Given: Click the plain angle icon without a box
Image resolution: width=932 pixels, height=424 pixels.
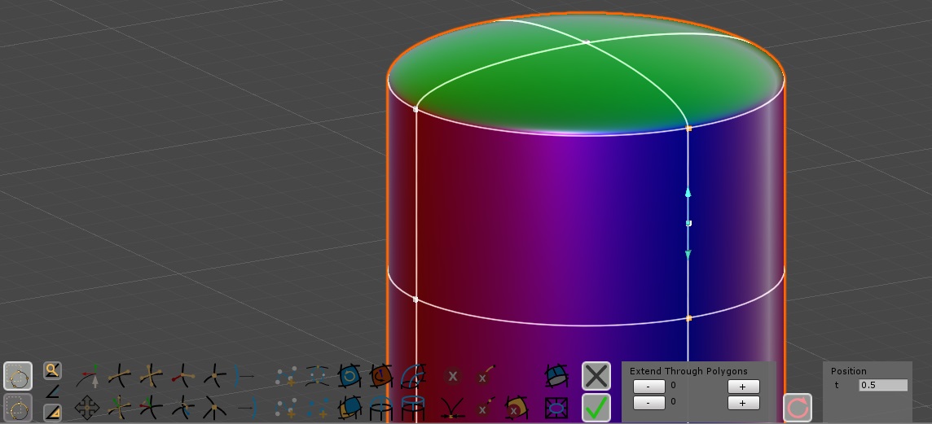Looking at the screenshot, I should tap(52, 391).
